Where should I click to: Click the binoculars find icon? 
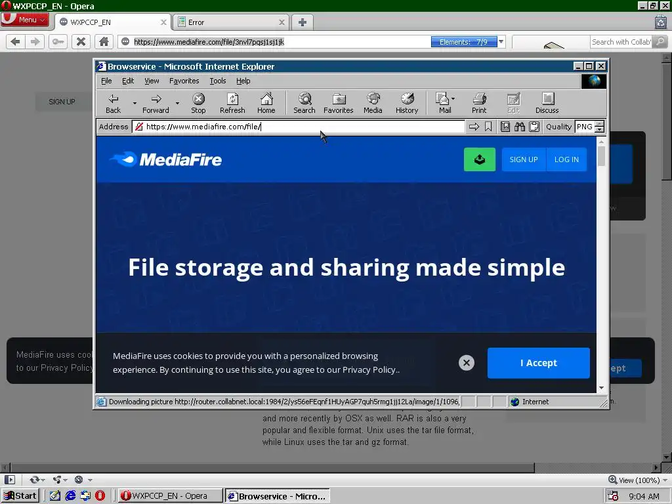click(520, 127)
